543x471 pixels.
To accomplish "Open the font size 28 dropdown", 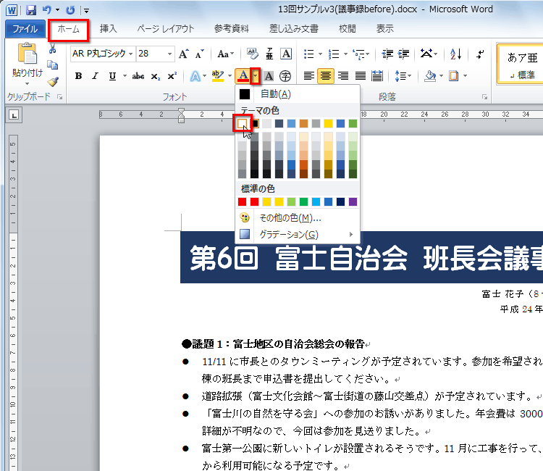I will click(x=169, y=54).
